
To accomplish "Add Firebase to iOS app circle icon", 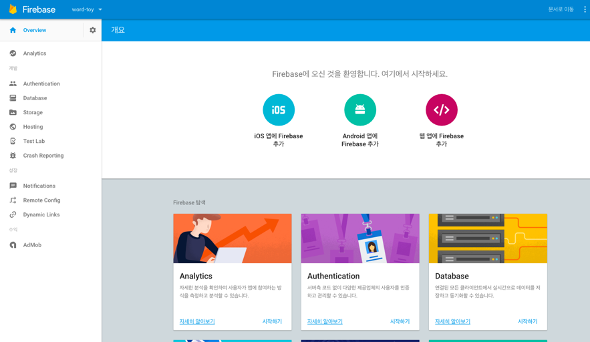I will [279, 110].
